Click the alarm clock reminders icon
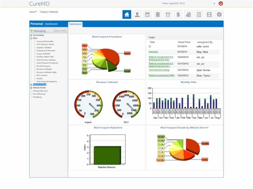253x189 pixels. point(168,14)
